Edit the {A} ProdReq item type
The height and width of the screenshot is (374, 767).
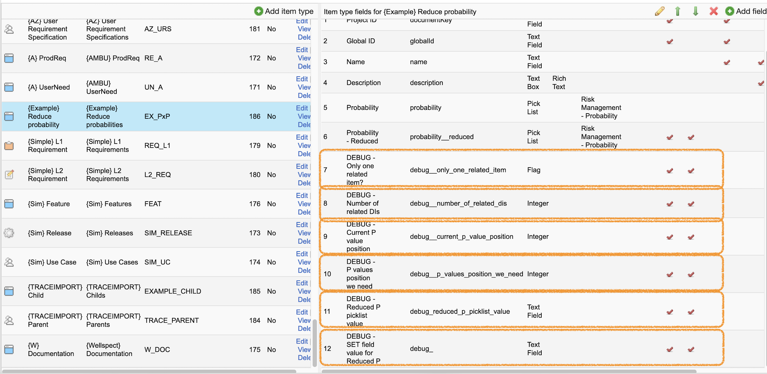302,50
